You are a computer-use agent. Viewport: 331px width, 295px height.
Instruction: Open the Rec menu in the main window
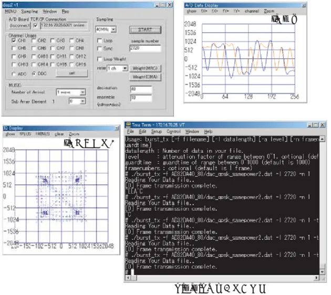click(66, 12)
